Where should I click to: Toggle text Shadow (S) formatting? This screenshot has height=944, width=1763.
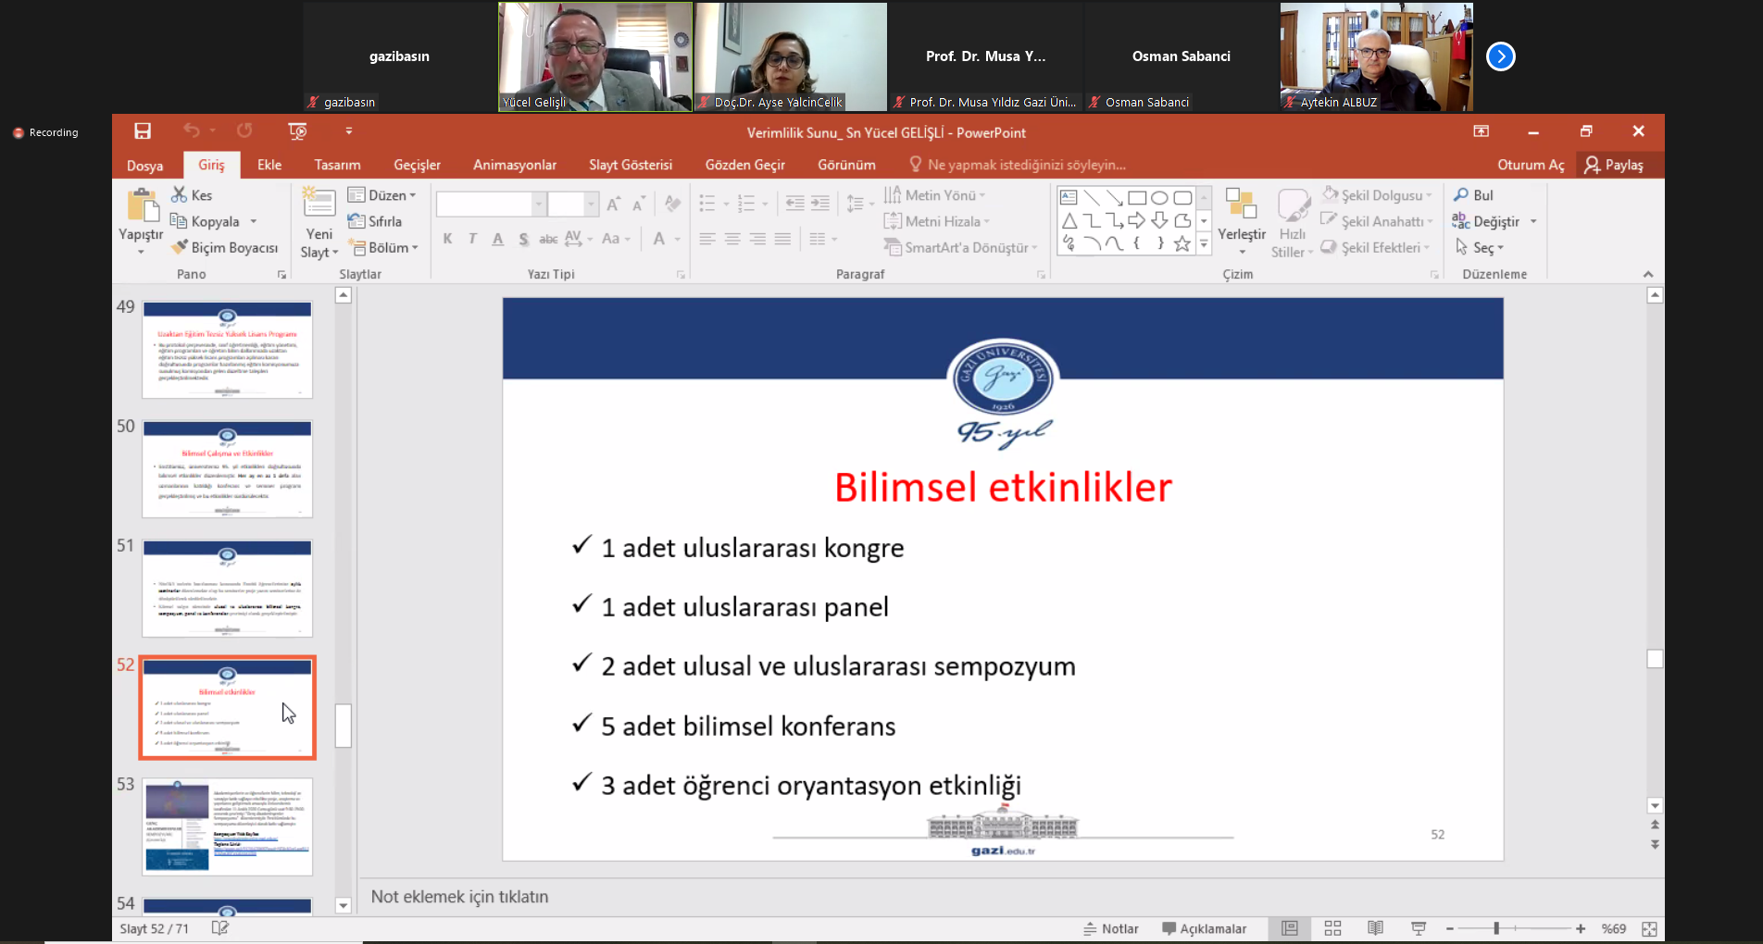(523, 239)
